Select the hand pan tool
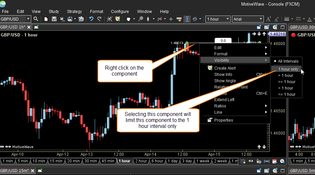 (128, 19)
